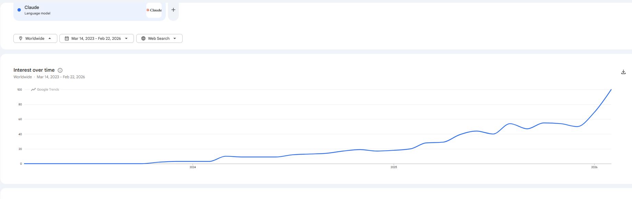Click the 2026 label on the time axis
Screen dimensions: 632x199
point(594,167)
